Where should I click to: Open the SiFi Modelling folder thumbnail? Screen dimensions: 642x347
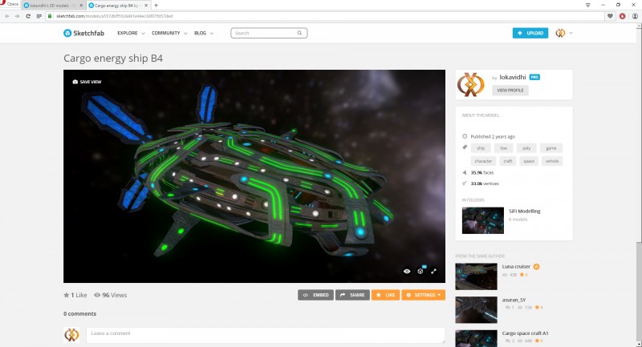483,220
